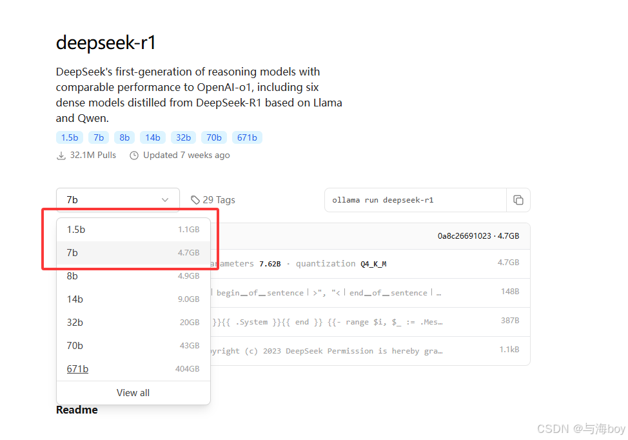628x440 pixels.
Task: Collapse the 7b model size dropdown
Action: [118, 199]
